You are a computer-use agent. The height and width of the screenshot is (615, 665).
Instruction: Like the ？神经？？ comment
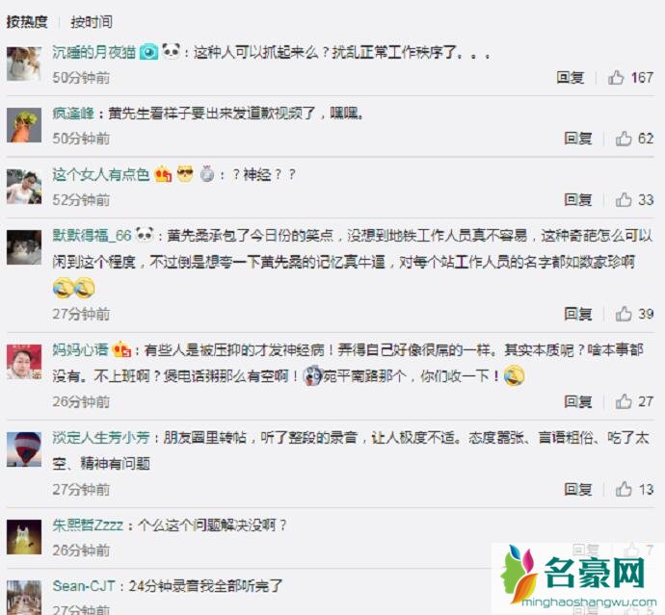point(624,199)
